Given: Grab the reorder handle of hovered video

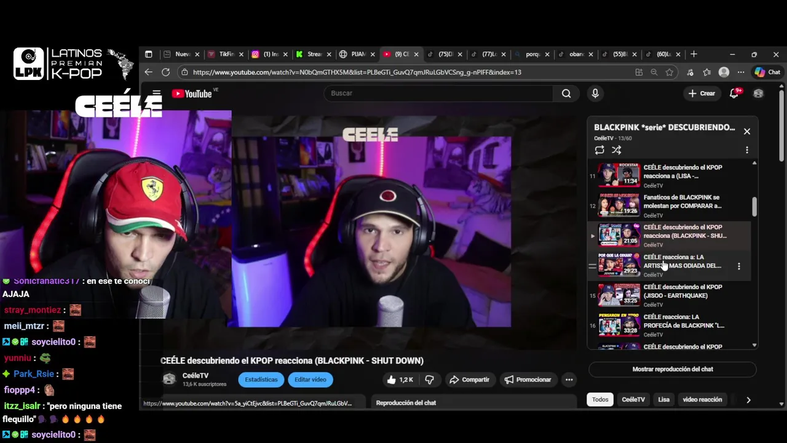Looking at the screenshot, I should coord(592,266).
